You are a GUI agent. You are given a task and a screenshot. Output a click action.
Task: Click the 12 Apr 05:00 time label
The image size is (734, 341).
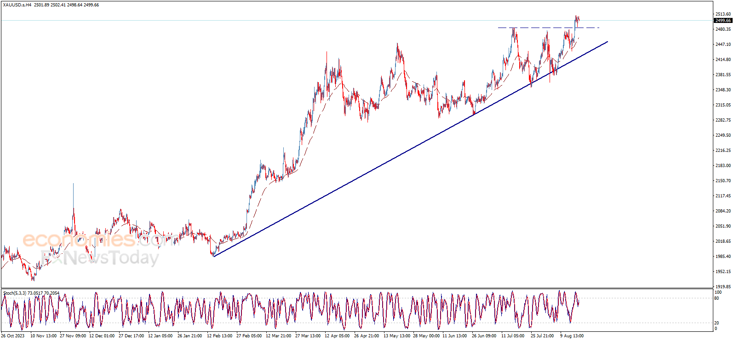coord(337,336)
